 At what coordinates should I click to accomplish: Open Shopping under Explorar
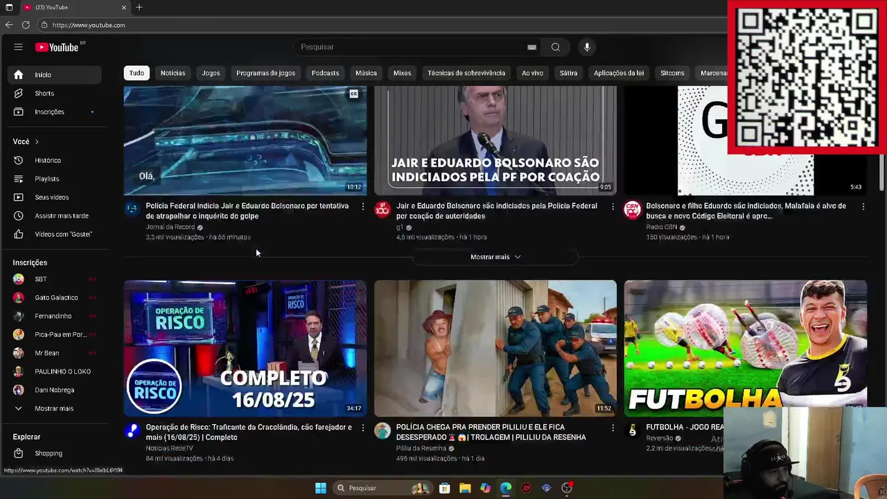pos(55,453)
